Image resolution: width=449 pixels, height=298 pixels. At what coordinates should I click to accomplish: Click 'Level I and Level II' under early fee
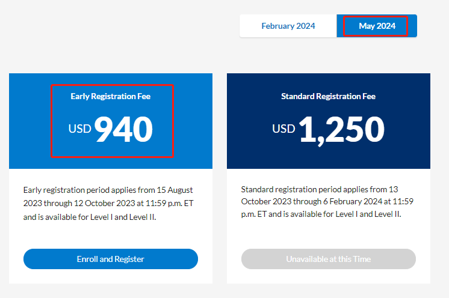(123, 217)
